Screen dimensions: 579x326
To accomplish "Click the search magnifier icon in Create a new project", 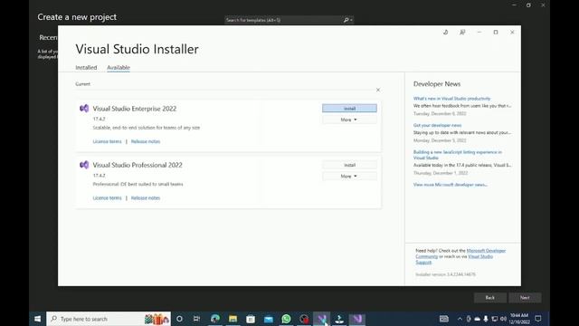I will (x=346, y=20).
